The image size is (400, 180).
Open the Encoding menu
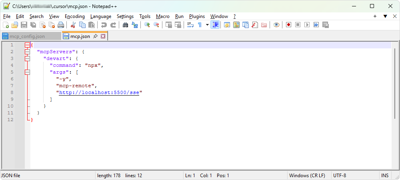click(x=75, y=16)
